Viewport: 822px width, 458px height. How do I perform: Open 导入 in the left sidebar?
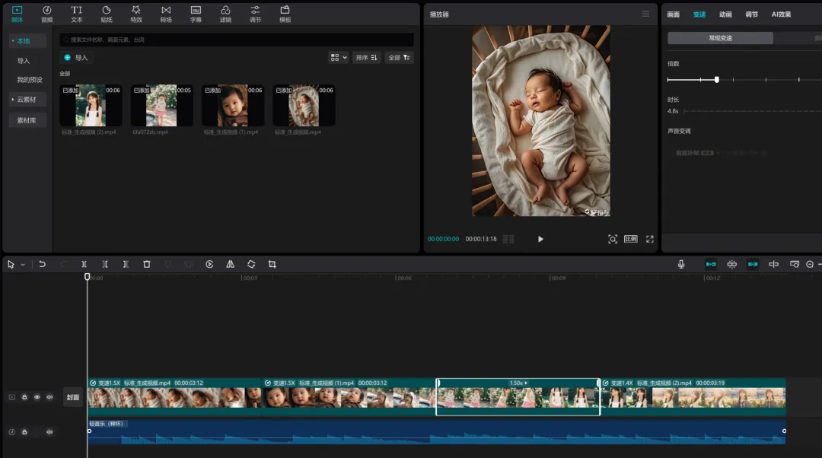coord(24,61)
